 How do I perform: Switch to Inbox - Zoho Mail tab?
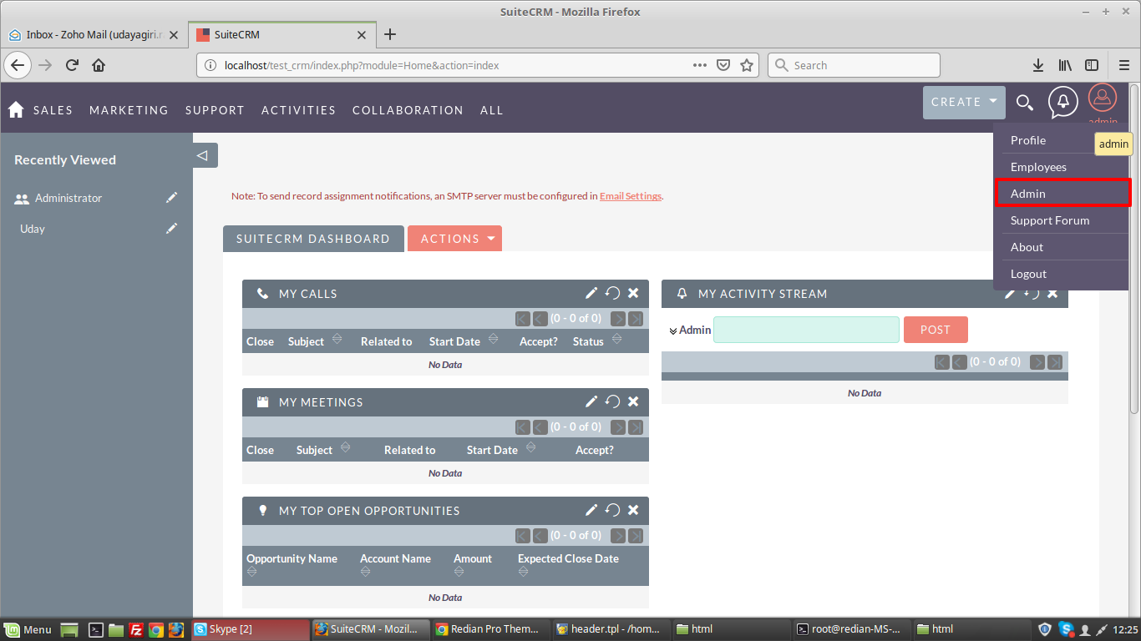coord(94,34)
